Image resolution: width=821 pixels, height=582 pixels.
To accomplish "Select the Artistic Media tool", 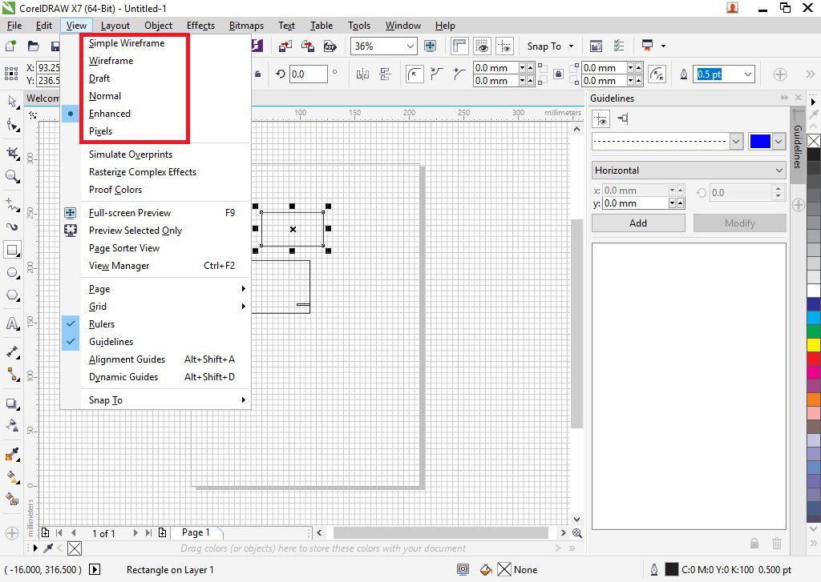I will 12,227.
